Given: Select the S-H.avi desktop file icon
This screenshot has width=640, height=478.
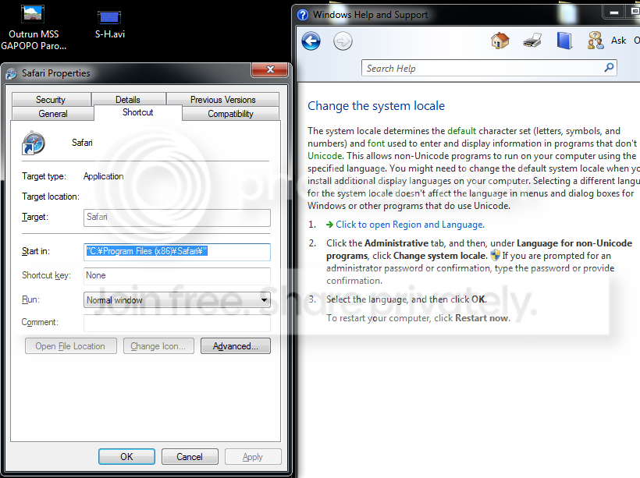Looking at the screenshot, I should click(110, 24).
